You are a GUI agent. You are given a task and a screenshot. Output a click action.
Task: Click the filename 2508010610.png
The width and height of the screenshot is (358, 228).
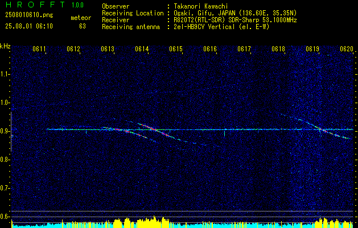[29, 15]
